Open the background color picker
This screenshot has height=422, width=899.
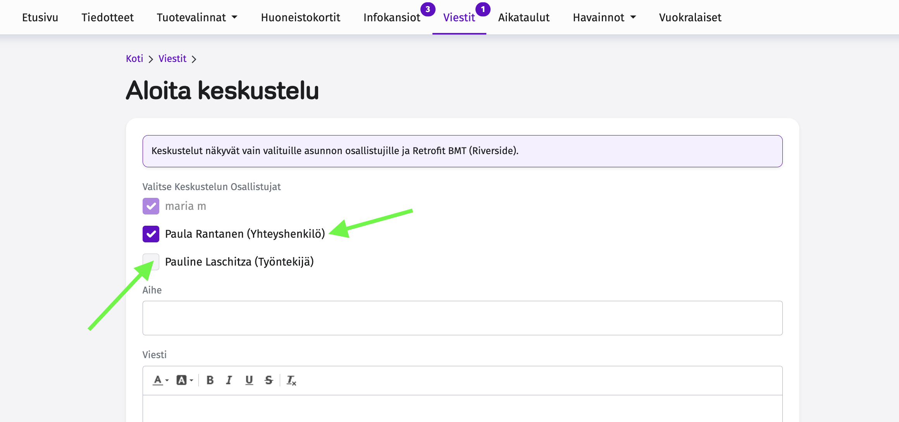click(x=184, y=380)
